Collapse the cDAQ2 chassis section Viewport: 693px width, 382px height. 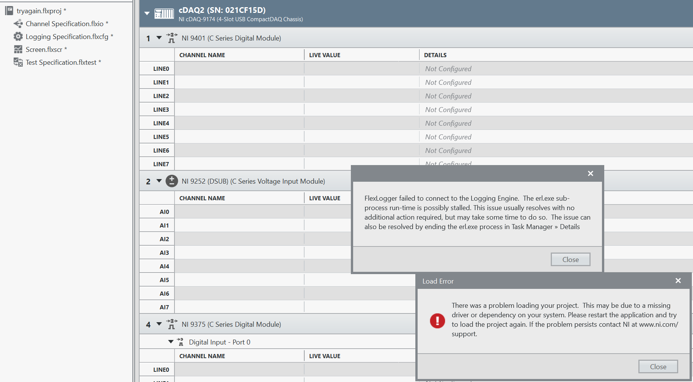click(x=147, y=14)
